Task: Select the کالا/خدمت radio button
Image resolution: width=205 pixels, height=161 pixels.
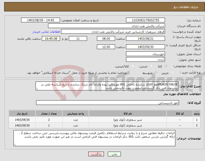Action: pos(133,66)
